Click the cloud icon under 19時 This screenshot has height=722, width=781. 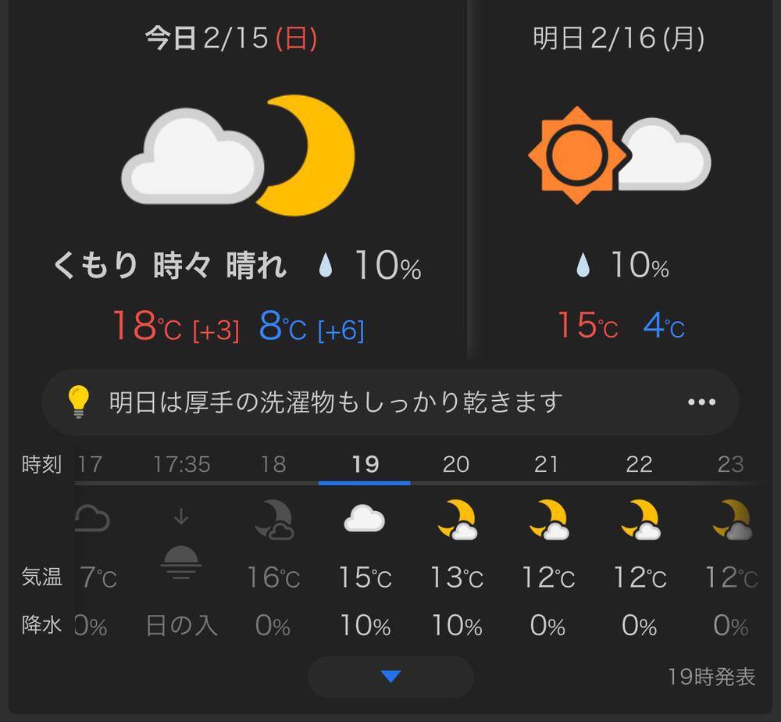[364, 520]
